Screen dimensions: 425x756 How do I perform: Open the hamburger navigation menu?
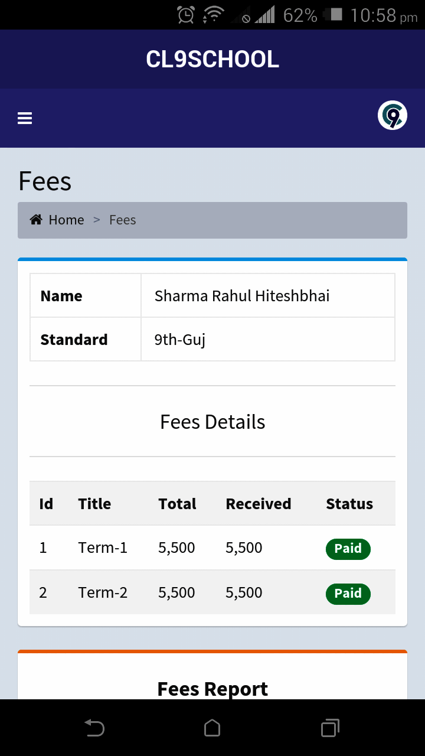[25, 119]
